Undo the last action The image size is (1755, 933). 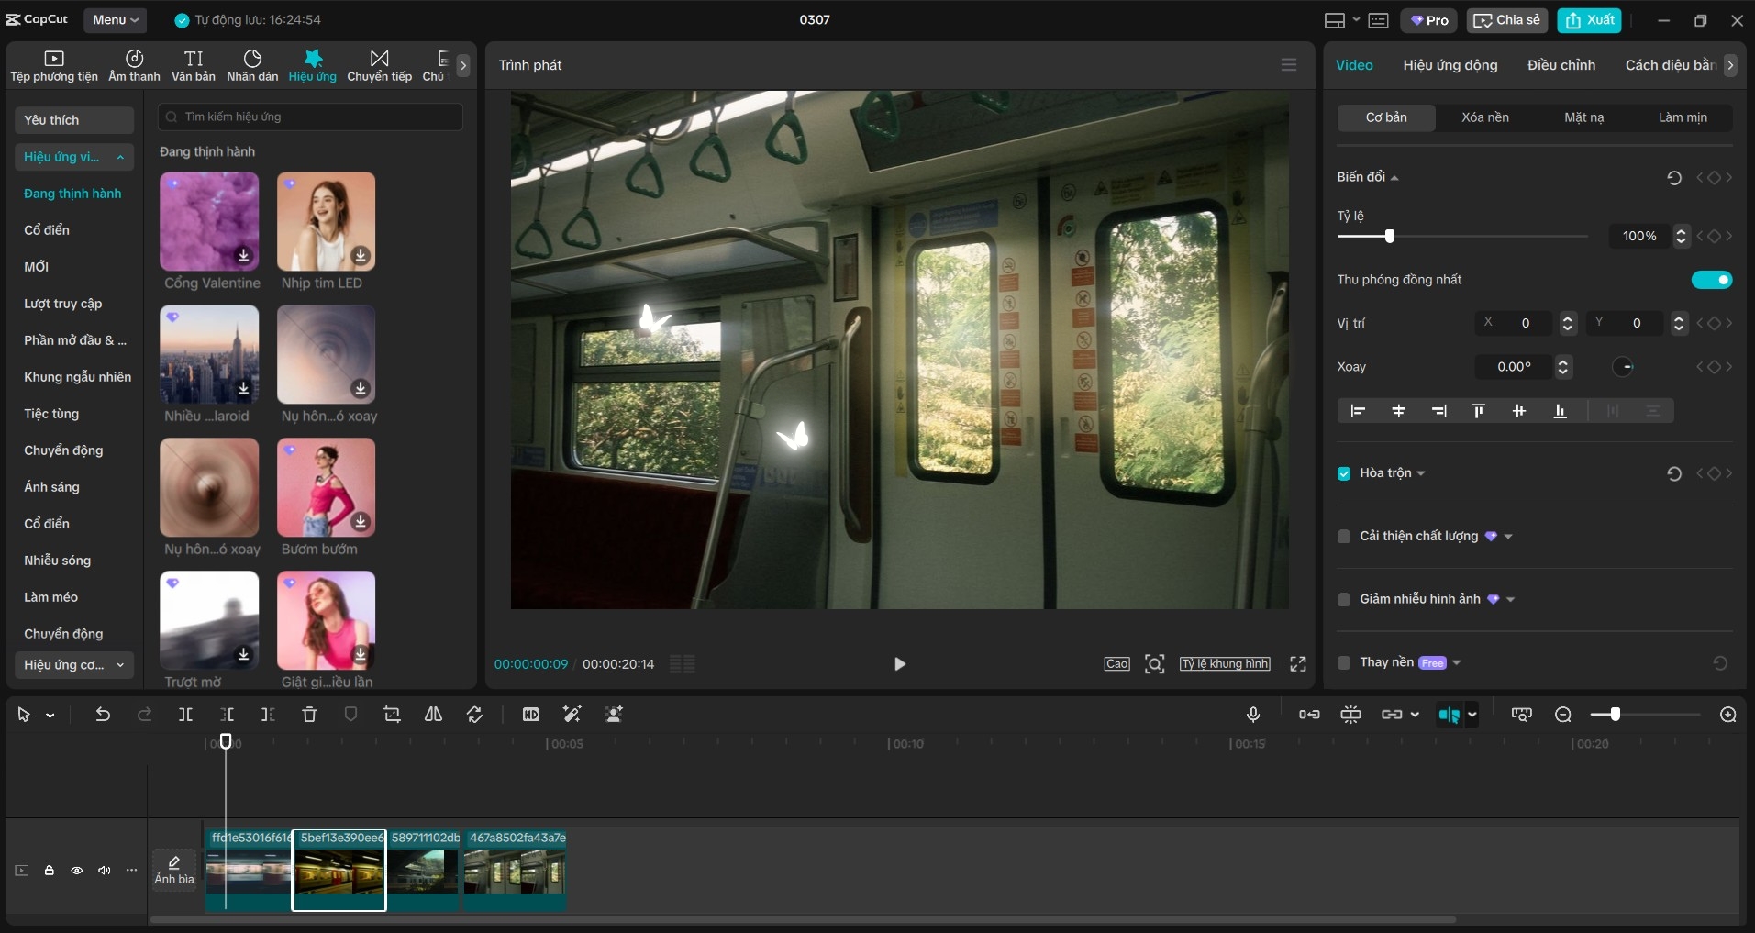coord(103,715)
